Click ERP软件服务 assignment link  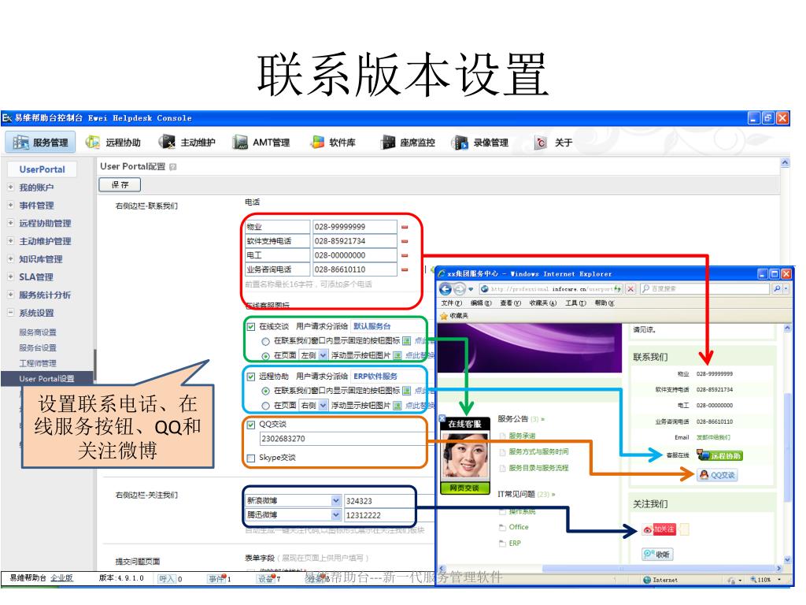[x=375, y=376]
